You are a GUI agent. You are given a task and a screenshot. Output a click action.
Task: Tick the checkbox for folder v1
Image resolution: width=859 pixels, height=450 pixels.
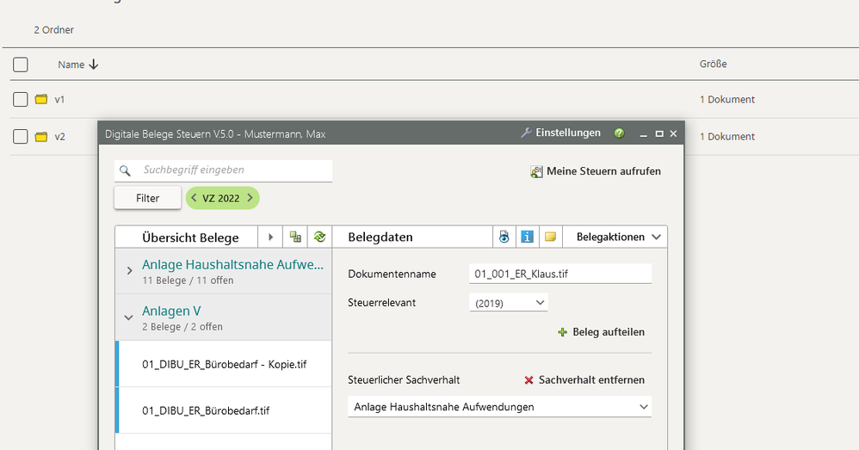[x=21, y=100]
